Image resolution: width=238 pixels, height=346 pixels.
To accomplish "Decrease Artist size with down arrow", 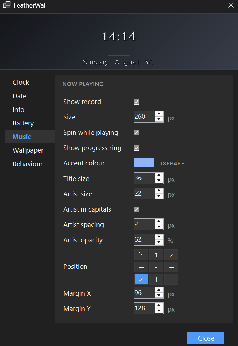I will tap(159, 196).
